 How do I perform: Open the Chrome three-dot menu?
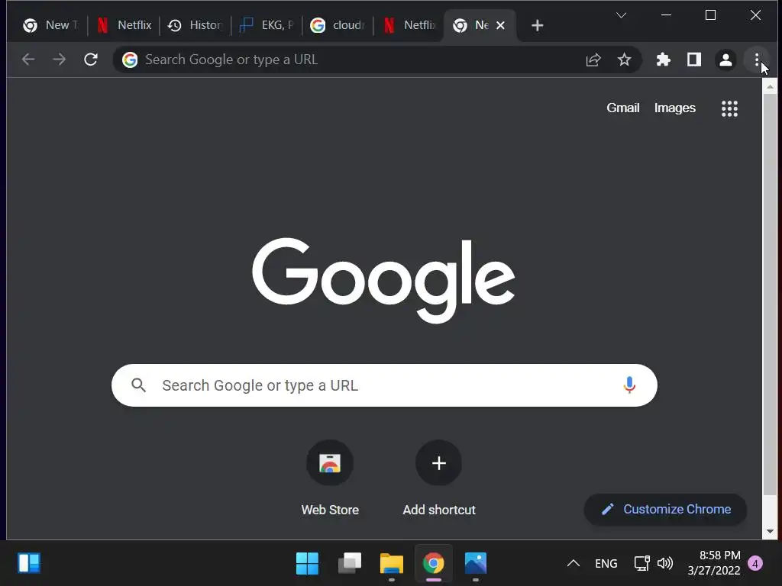757,60
